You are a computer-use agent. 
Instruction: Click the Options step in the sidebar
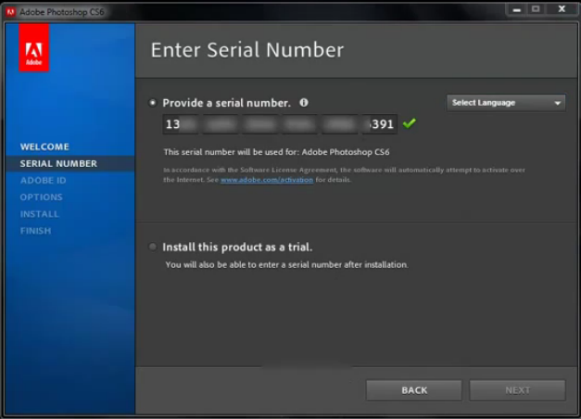tap(41, 197)
